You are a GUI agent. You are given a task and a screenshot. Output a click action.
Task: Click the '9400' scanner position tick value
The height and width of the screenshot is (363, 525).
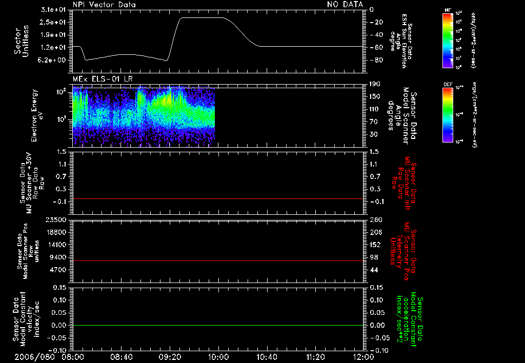[57, 257]
